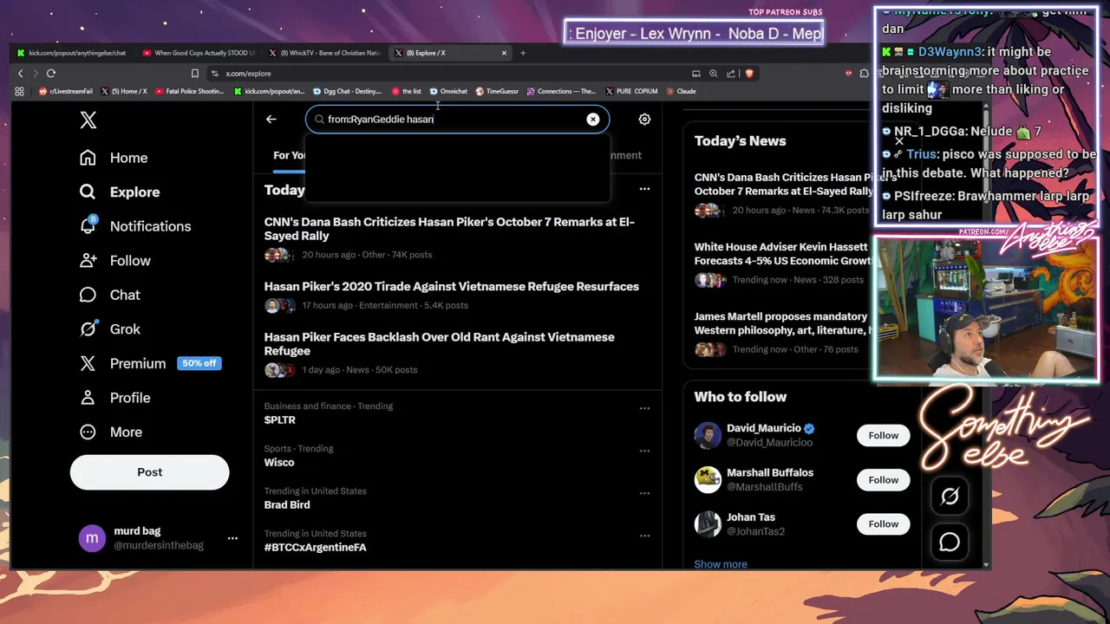Open more options for $PLTR trend
Viewport: 1110px width, 624px height.
(644, 408)
